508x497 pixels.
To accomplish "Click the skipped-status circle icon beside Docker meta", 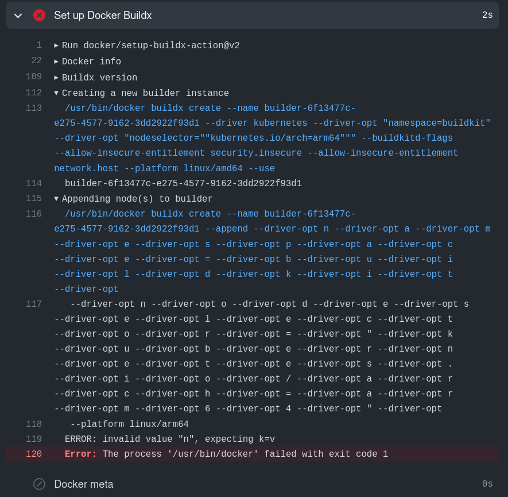I will (39, 484).
